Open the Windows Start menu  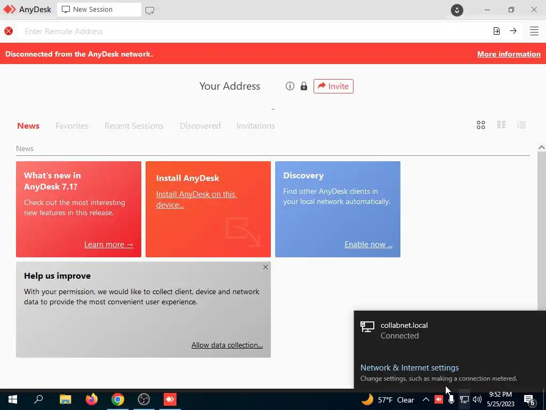tap(13, 399)
